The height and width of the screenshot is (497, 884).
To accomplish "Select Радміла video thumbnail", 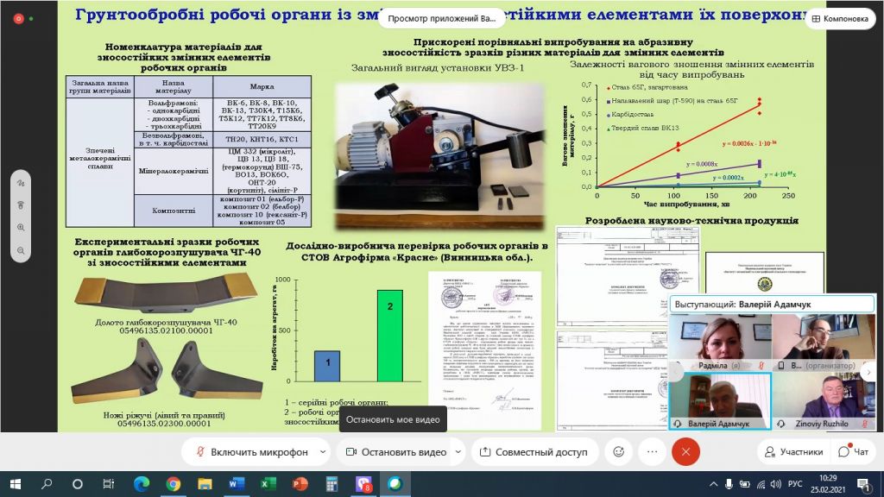I will pos(720,343).
